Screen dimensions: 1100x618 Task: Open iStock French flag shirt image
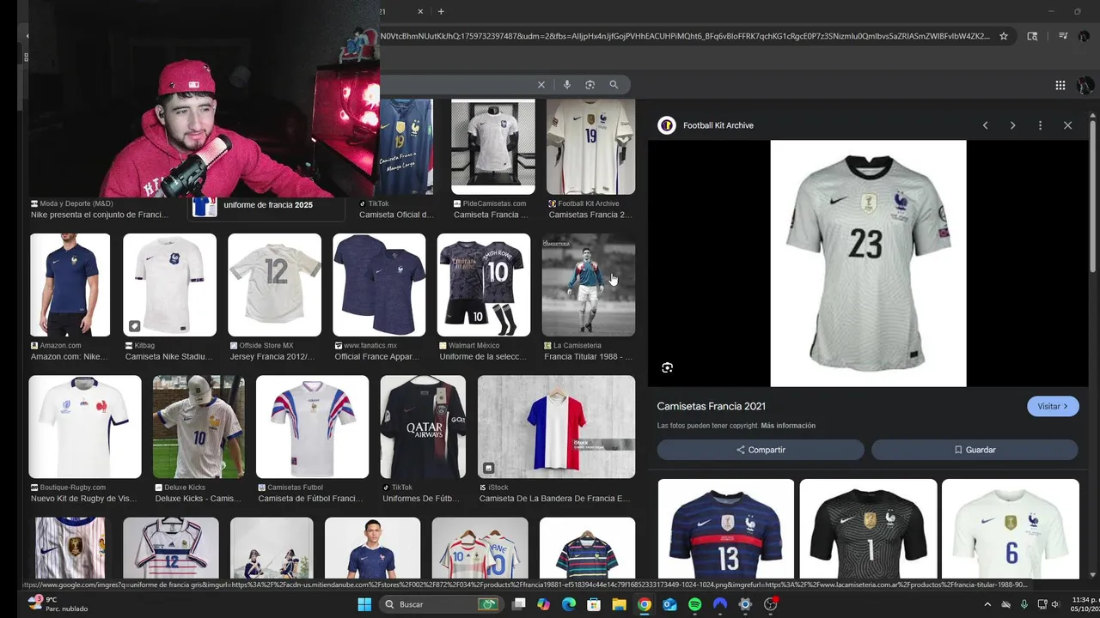(556, 427)
